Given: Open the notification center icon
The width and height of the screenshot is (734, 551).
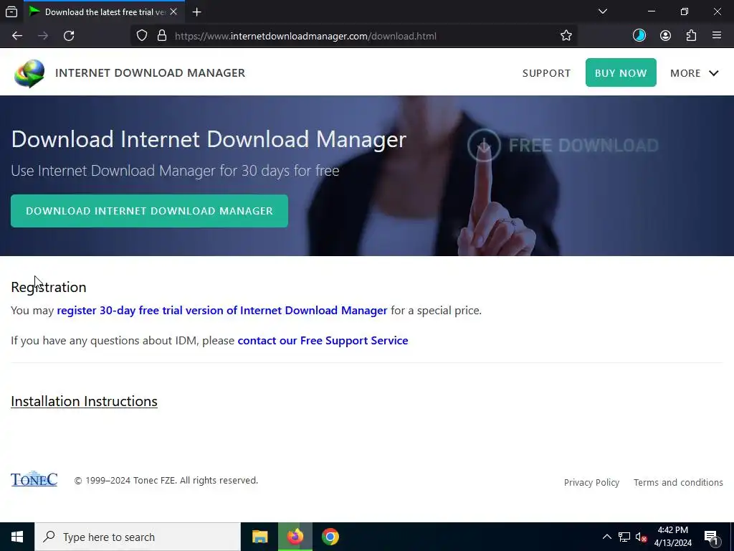Looking at the screenshot, I should [x=711, y=537].
